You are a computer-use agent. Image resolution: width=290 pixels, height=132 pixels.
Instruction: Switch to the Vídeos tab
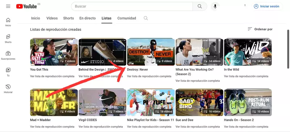[52, 18]
